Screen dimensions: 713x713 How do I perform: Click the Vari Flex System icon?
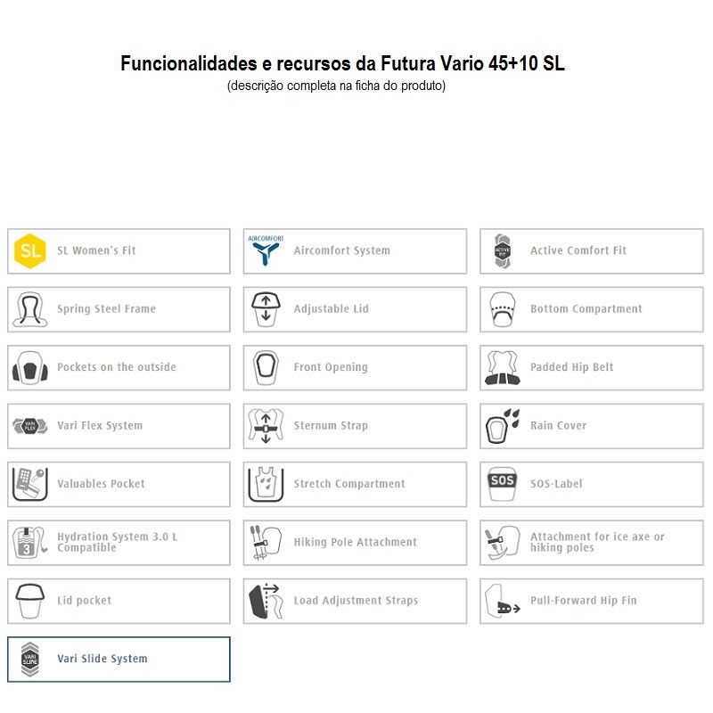(30, 426)
